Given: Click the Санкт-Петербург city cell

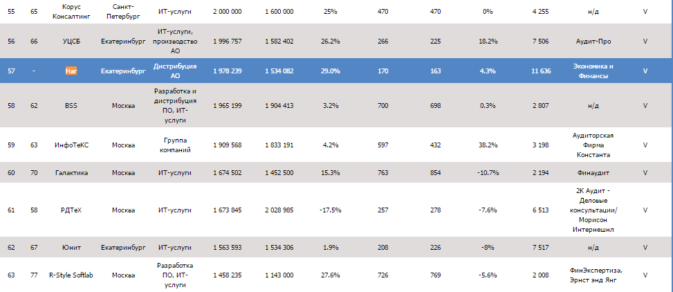Looking at the screenshot, I should pos(123,11).
